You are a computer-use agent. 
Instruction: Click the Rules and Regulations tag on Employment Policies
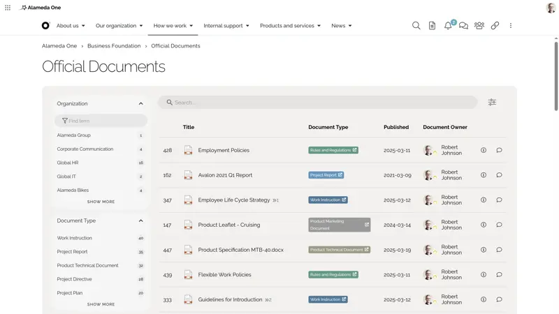(x=333, y=150)
